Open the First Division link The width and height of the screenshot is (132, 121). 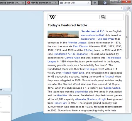point(81,46)
